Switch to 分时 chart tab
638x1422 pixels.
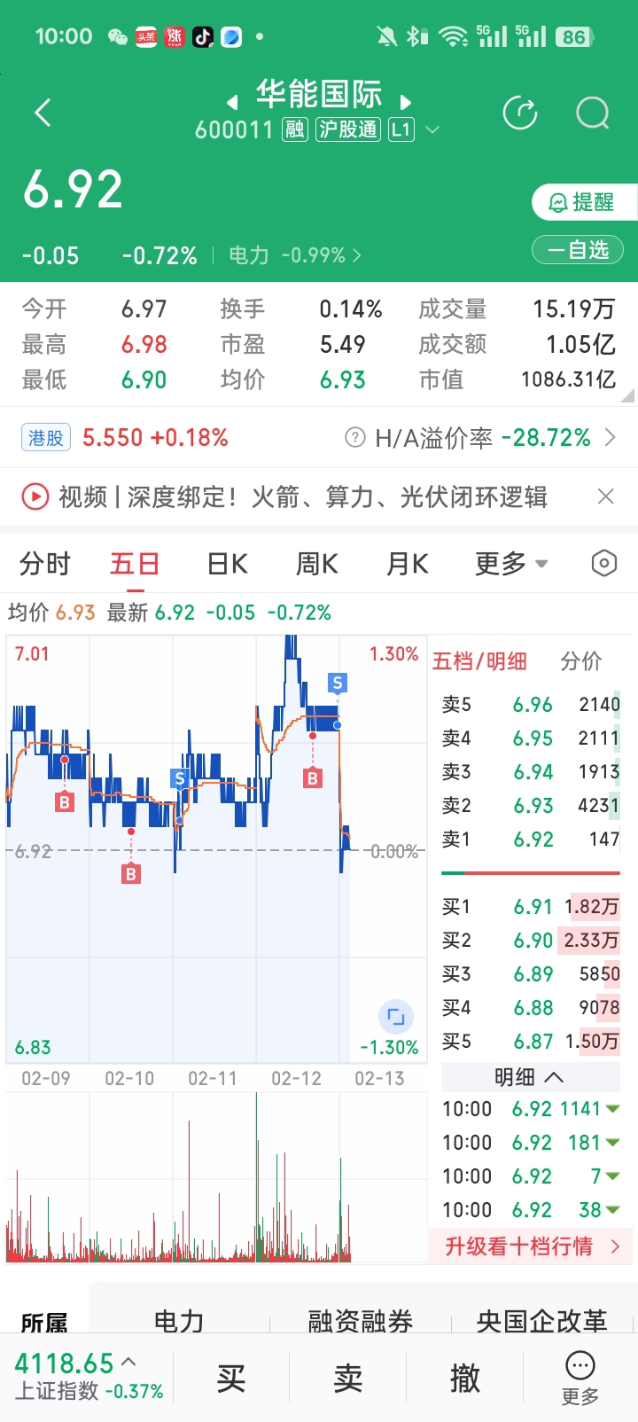(44, 564)
